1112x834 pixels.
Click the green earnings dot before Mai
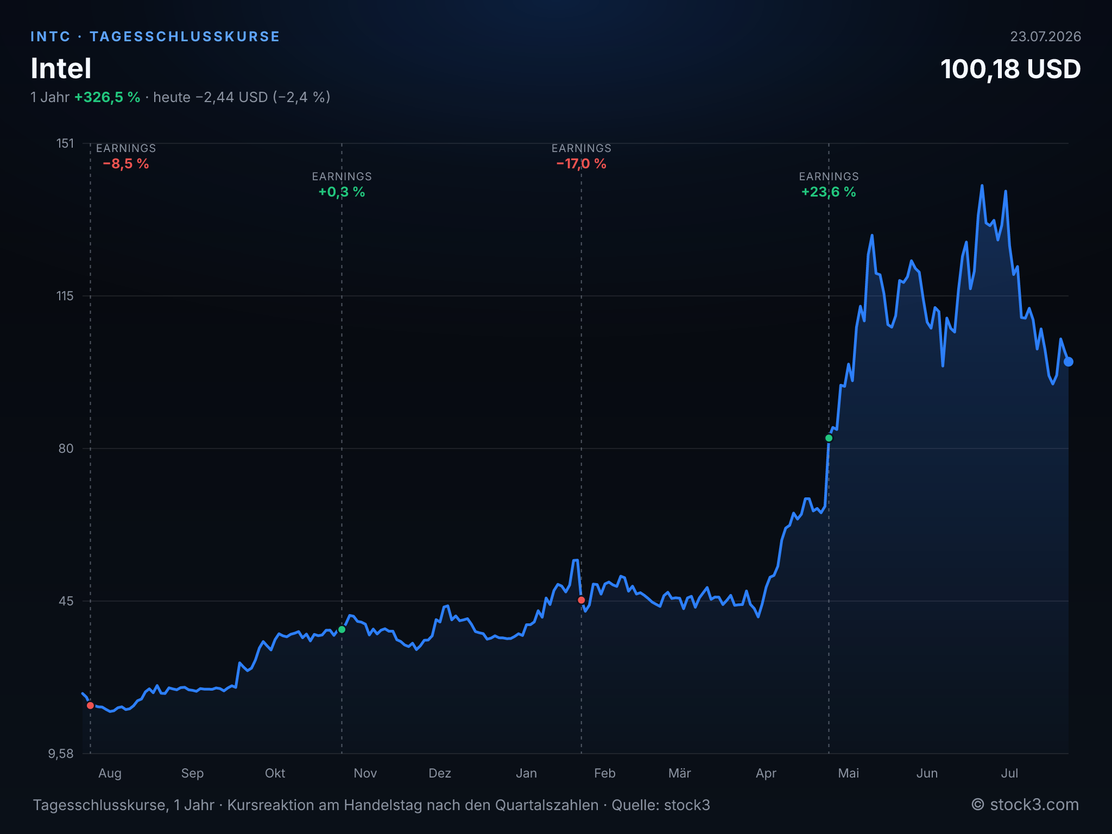point(829,438)
